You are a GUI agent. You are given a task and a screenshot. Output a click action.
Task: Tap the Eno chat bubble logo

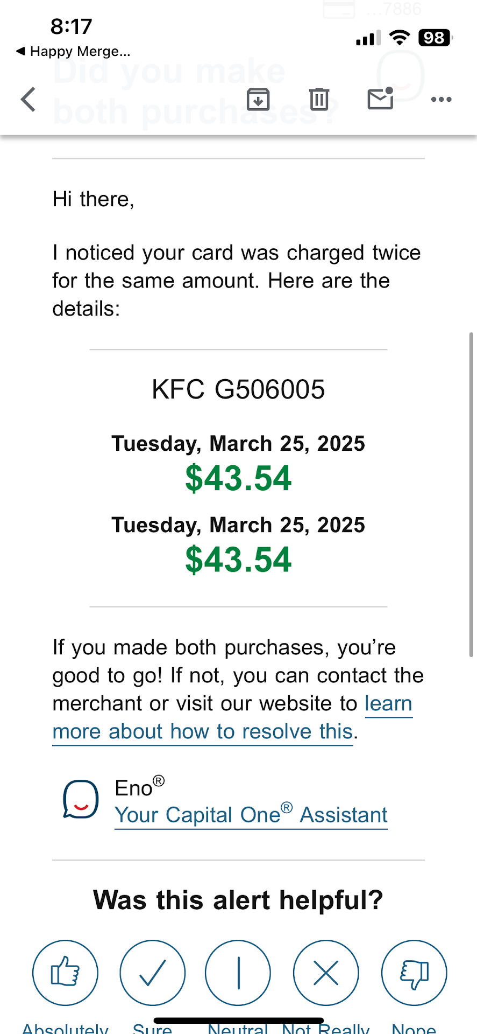[81, 799]
